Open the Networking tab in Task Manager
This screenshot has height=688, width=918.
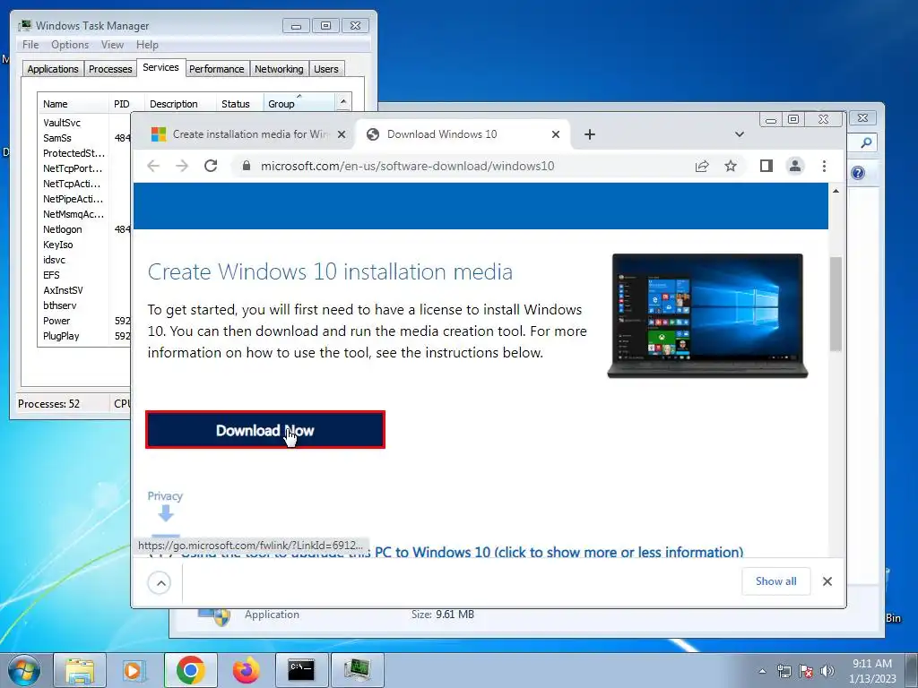point(279,69)
